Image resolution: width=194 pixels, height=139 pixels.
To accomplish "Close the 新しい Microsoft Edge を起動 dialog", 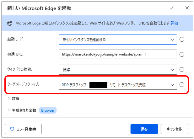I will click(187, 8).
